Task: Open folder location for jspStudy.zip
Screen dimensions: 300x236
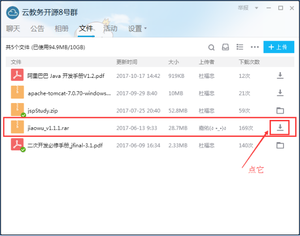Action: click(280, 110)
